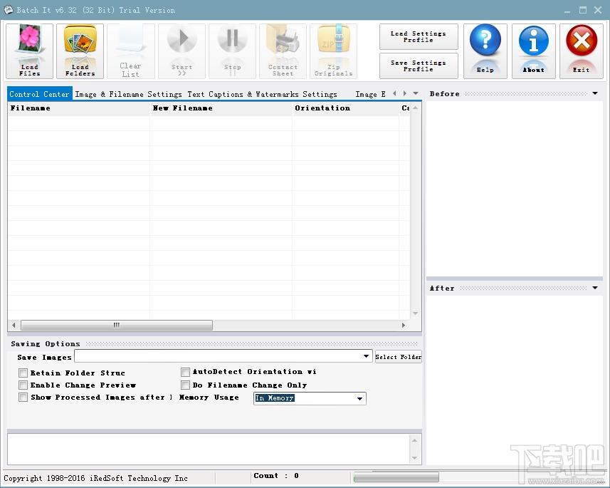Collapse the Before preview panel arrow
The image size is (610, 488).
click(595, 93)
